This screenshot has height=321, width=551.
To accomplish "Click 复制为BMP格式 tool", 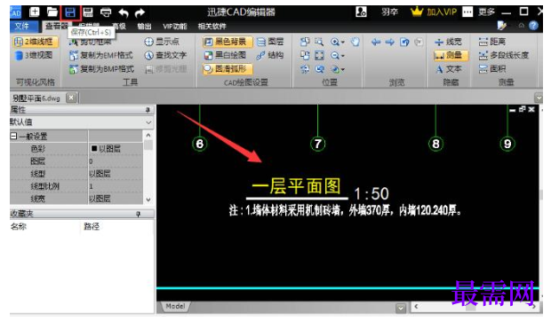I will coord(101,68).
